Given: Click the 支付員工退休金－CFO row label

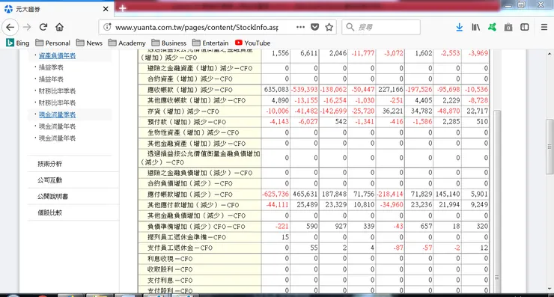Looking at the screenshot, I should pyautogui.click(x=180, y=248).
